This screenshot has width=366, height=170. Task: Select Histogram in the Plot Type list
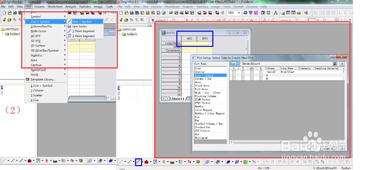pos(210,138)
